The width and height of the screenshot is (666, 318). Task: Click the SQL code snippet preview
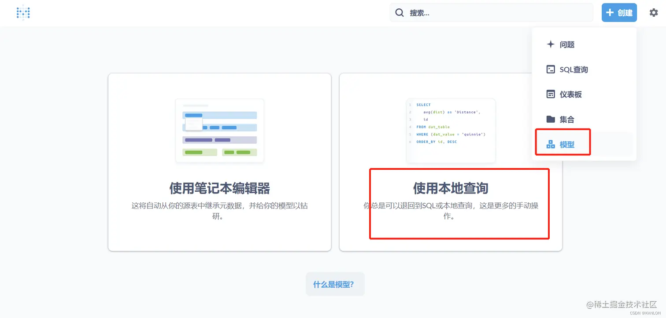tap(450, 130)
